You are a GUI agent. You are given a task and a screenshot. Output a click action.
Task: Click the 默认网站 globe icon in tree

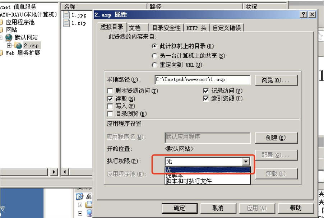(9, 38)
